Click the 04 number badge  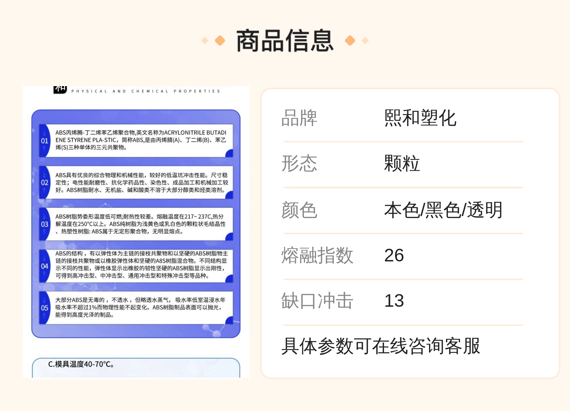pos(45,266)
